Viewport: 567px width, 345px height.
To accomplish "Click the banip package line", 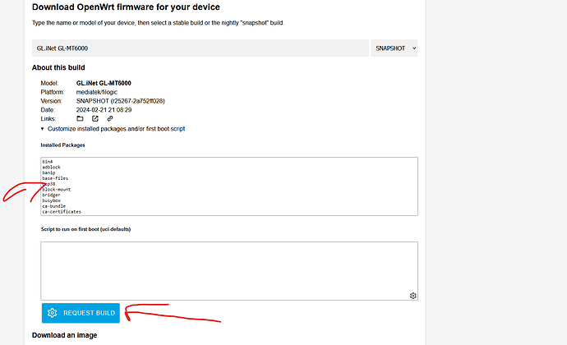I will click(x=48, y=173).
